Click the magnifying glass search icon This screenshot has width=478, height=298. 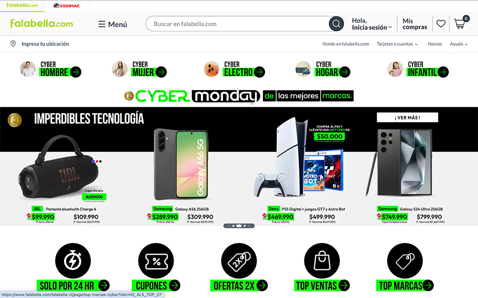pos(336,24)
